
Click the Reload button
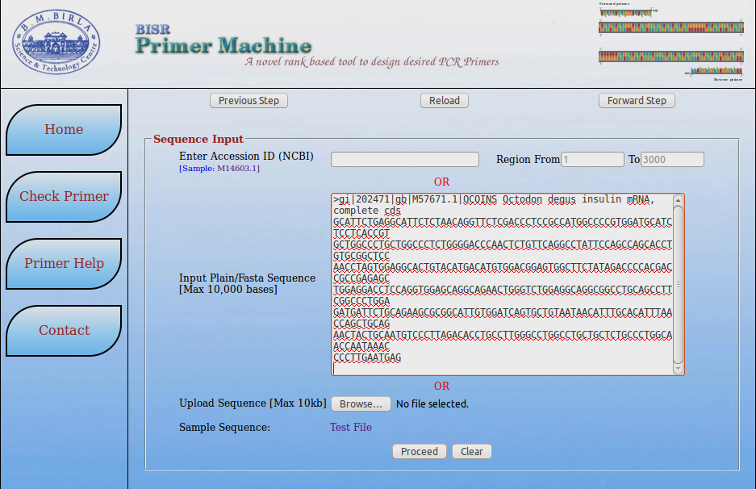[x=445, y=100]
